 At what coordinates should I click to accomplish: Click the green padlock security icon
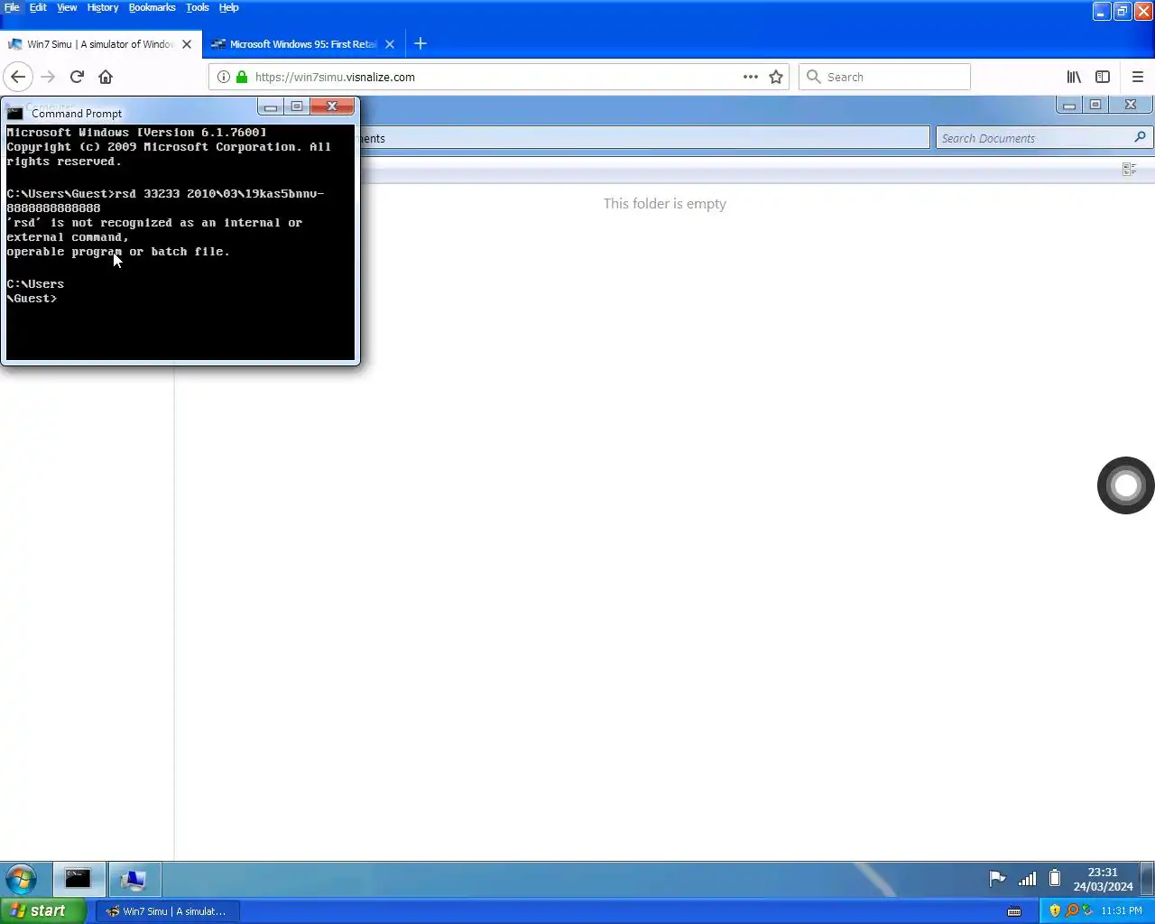pos(241,77)
